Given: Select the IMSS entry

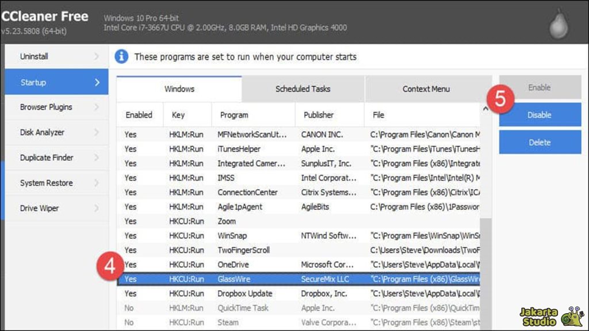Looking at the screenshot, I should pyautogui.click(x=299, y=178).
